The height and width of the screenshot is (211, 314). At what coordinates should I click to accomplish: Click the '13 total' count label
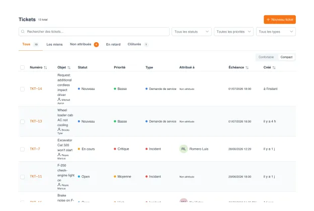(x=43, y=20)
